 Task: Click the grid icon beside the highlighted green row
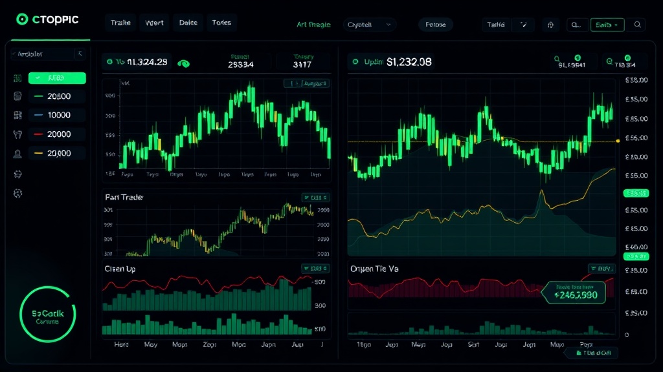[x=17, y=78]
